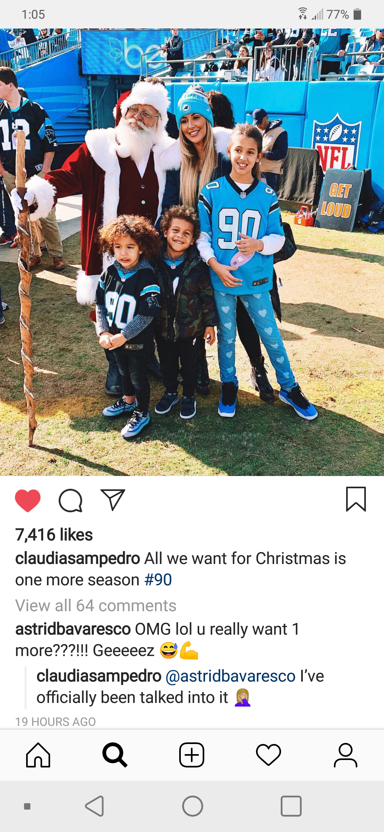Screen dimensions: 384x832
Task: Unlike the post with the red heart
Action: 28,500
